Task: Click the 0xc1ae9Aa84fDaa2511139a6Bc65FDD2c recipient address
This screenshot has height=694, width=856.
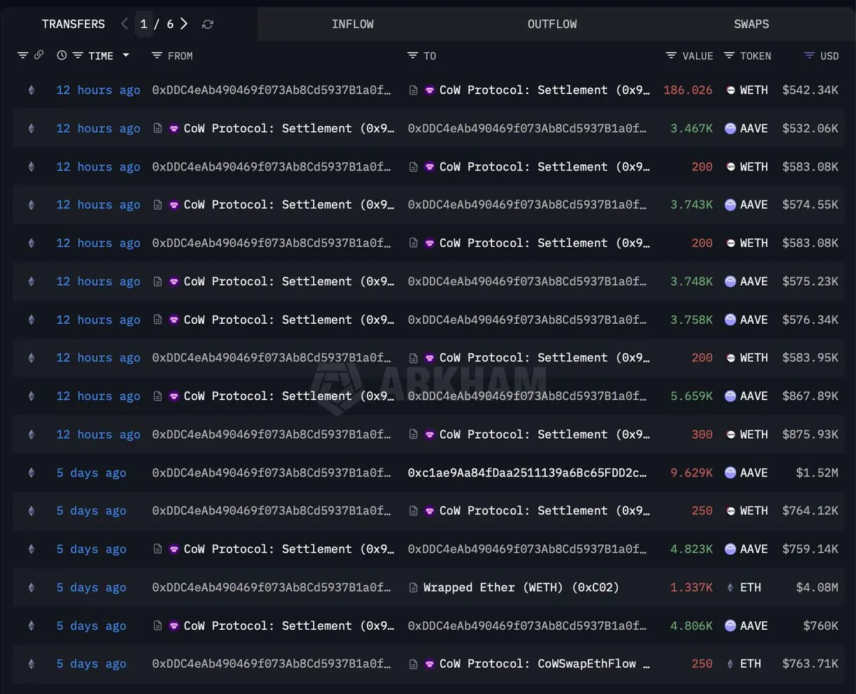Action: (528, 473)
